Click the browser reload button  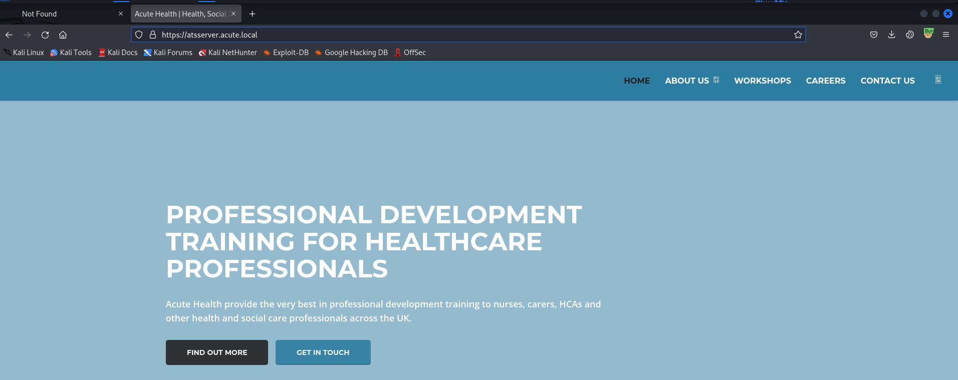pyautogui.click(x=45, y=35)
